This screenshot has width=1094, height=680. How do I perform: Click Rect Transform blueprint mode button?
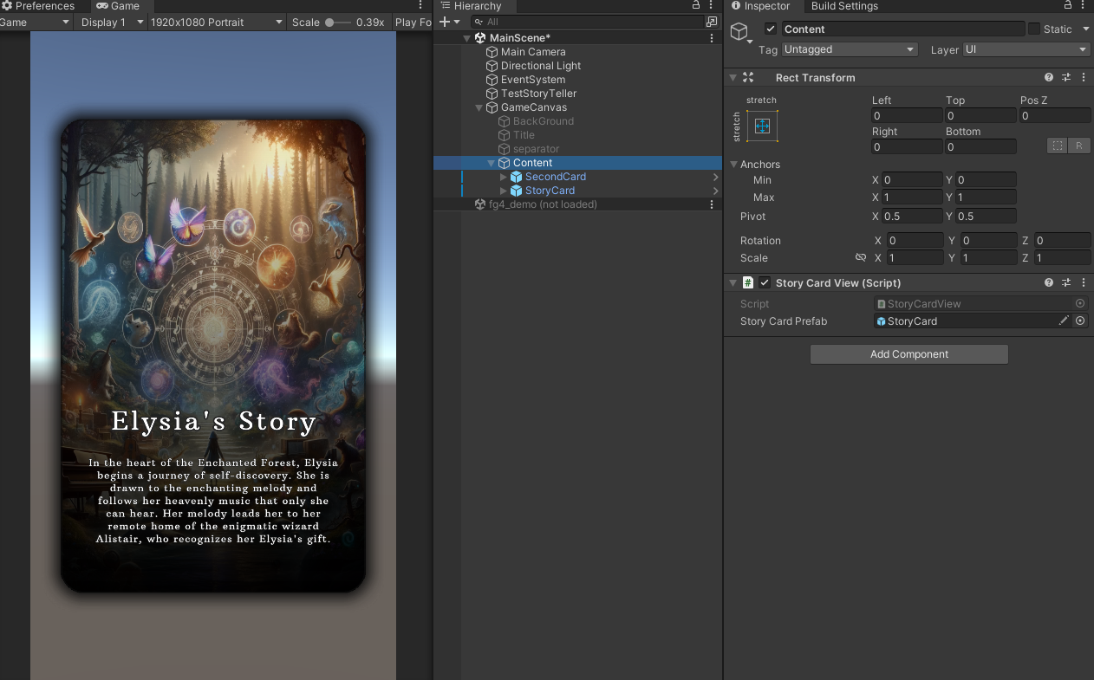coord(1057,146)
